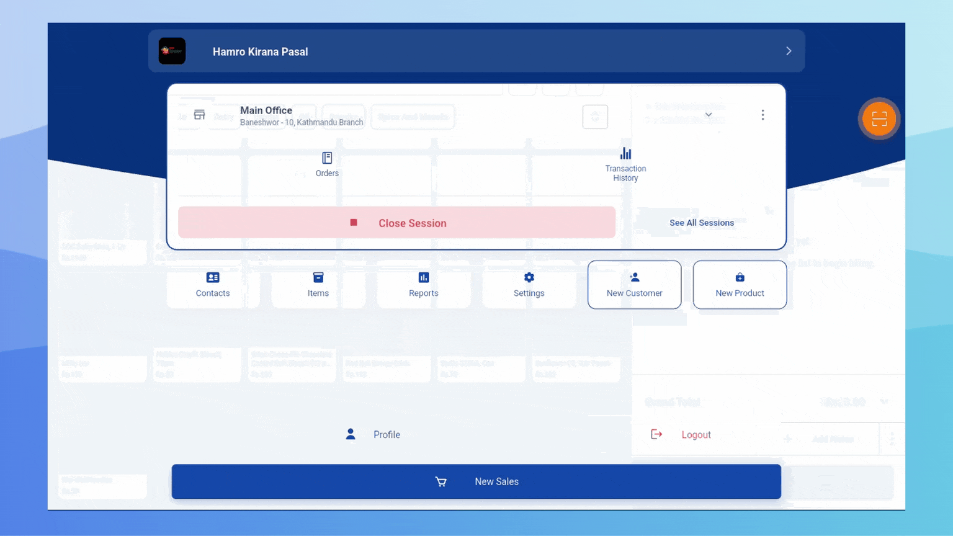Open Contacts
Viewport: 953px width, 536px height.
213,285
